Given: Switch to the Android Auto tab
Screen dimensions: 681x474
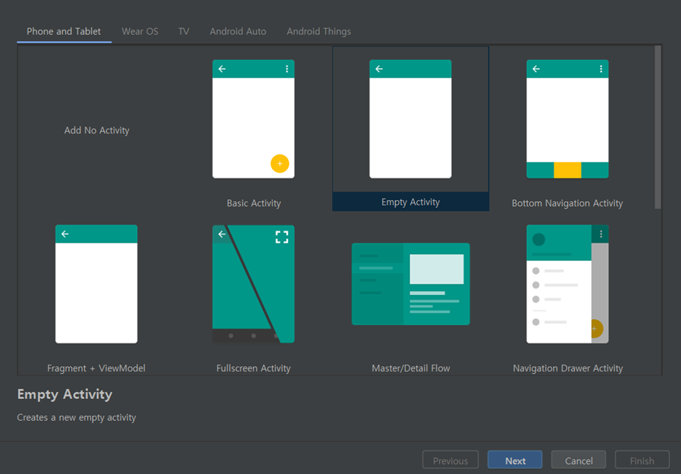Looking at the screenshot, I should point(238,31).
